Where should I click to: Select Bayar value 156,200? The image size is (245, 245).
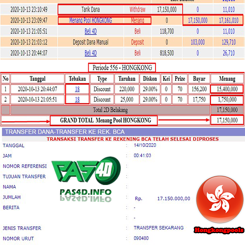pos(199,89)
